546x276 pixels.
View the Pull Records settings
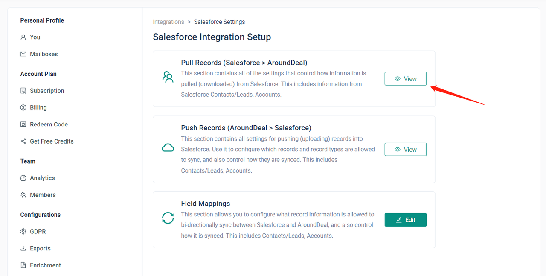(x=405, y=79)
